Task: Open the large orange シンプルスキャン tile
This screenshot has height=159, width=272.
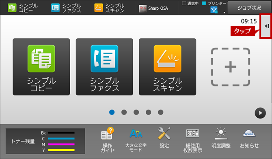Action: click(x=168, y=67)
